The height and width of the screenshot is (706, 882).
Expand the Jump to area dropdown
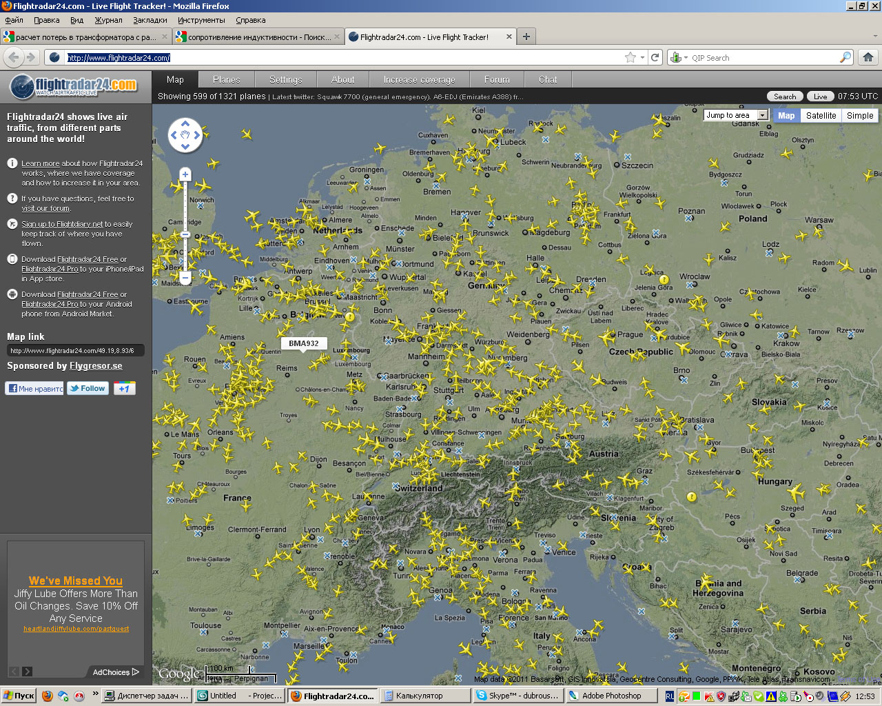pyautogui.click(x=763, y=115)
